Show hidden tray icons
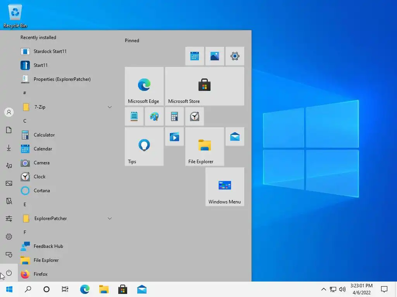This screenshot has height=297, width=397. (x=324, y=289)
